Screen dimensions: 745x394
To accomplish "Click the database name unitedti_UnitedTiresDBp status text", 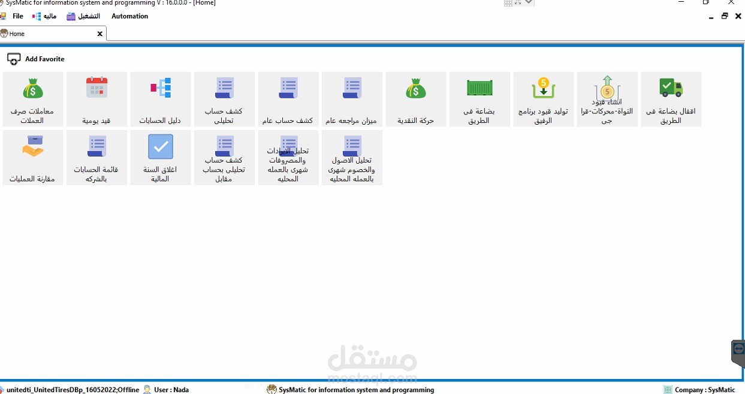I will coord(73,390).
